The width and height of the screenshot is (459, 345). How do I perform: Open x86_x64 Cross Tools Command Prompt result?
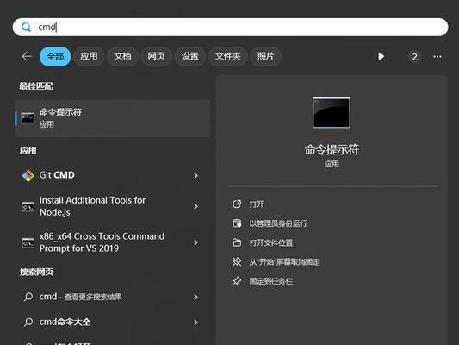tap(113, 242)
